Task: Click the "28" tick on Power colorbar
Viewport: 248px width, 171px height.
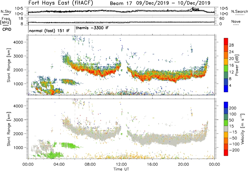Action: [x=231, y=45]
